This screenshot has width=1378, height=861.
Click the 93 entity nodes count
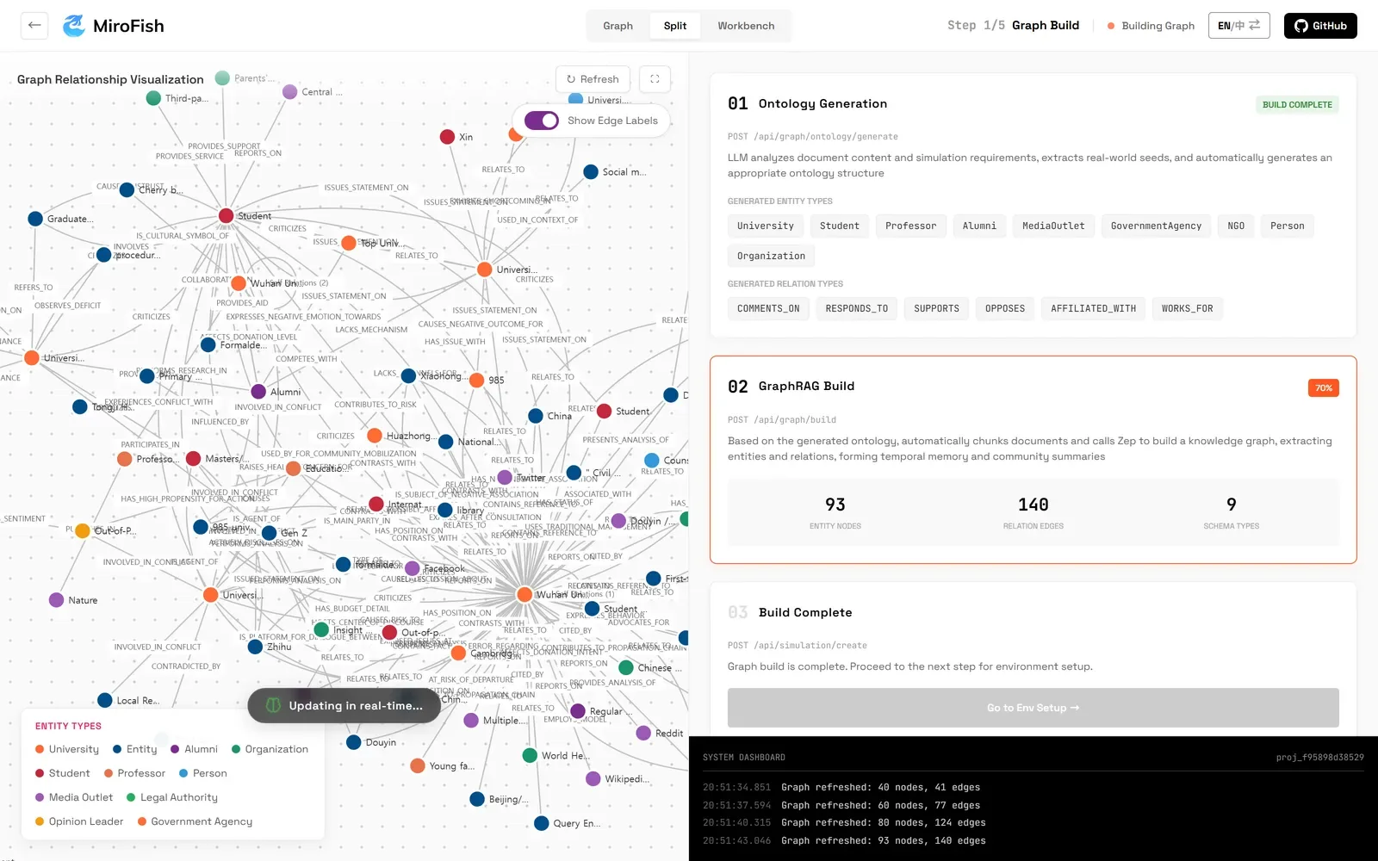click(x=835, y=505)
